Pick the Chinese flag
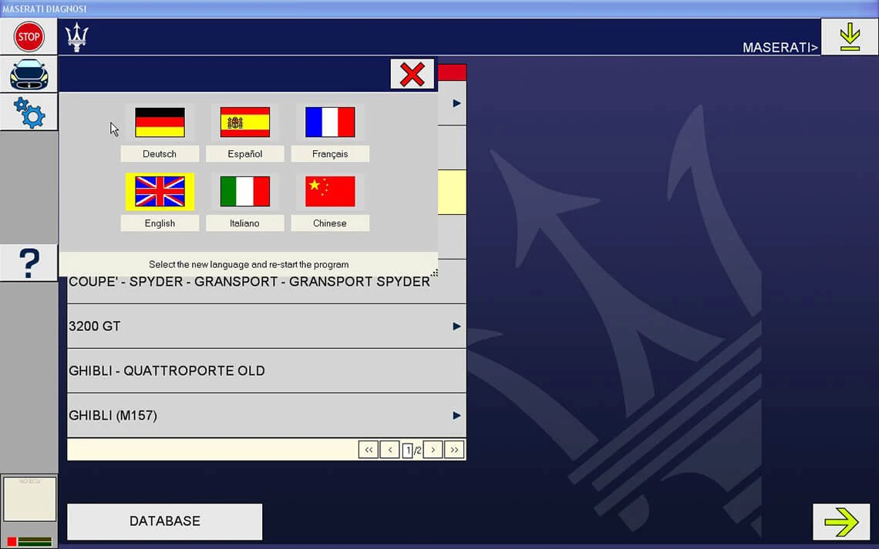Image resolution: width=879 pixels, height=549 pixels. pyautogui.click(x=330, y=192)
